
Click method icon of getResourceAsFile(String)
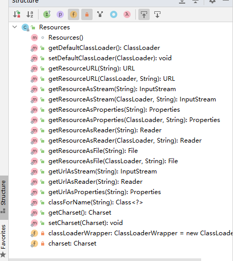pyautogui.click(x=34, y=151)
